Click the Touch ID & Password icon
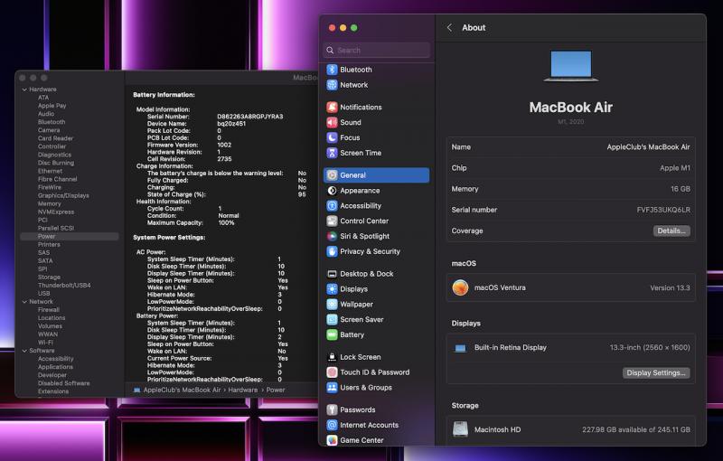The height and width of the screenshot is (461, 723). click(x=332, y=372)
